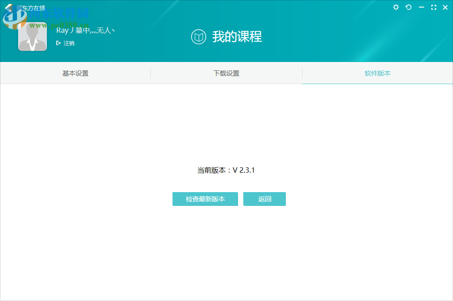Click the user profile avatar image
This screenshot has height=301, width=453.
click(32, 36)
